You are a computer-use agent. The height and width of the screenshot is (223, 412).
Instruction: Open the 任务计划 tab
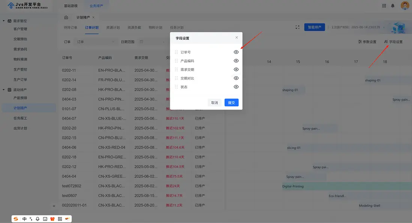coord(177,28)
